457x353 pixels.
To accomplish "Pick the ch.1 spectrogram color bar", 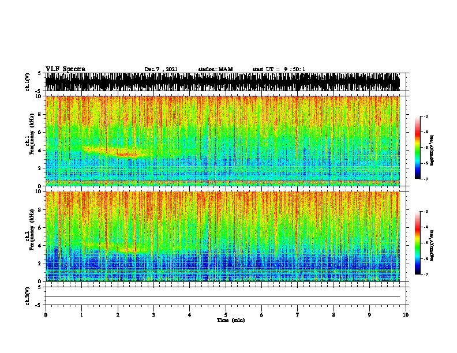I will [x=418, y=148].
